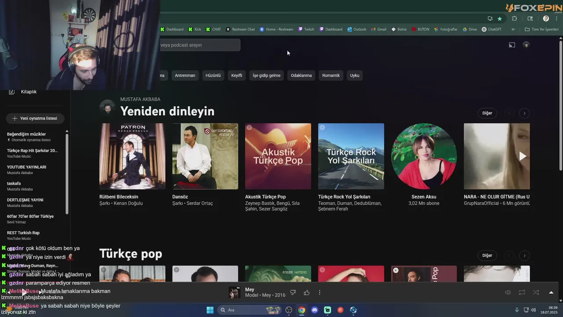
Task: Open the Kick bookmark
Action: (195, 29)
